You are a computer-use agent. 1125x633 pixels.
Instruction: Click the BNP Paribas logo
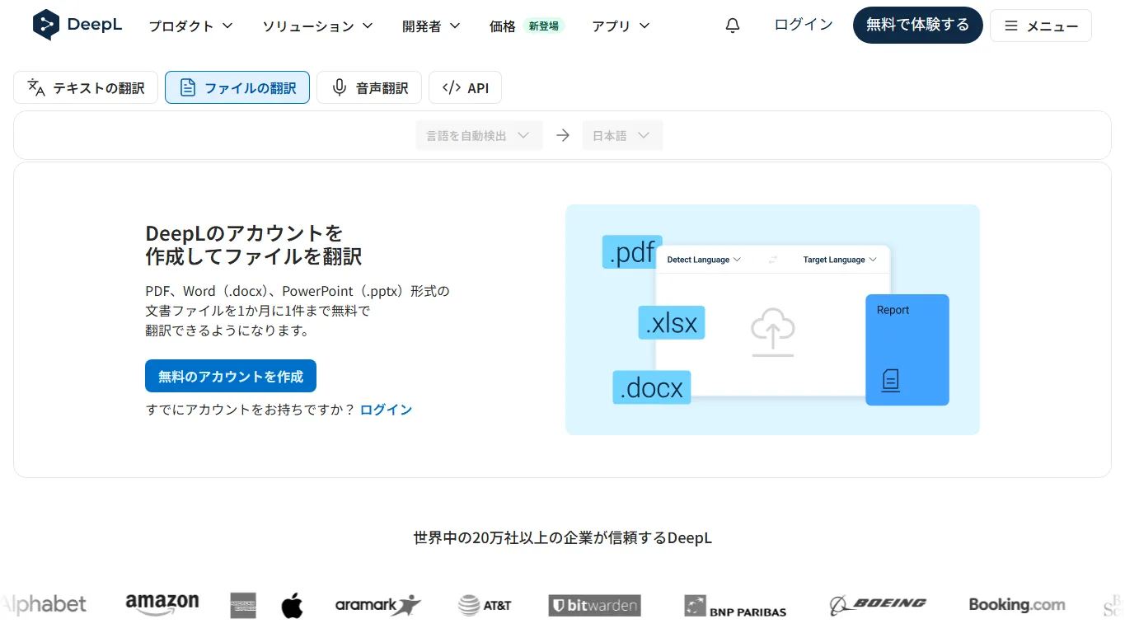click(x=735, y=607)
